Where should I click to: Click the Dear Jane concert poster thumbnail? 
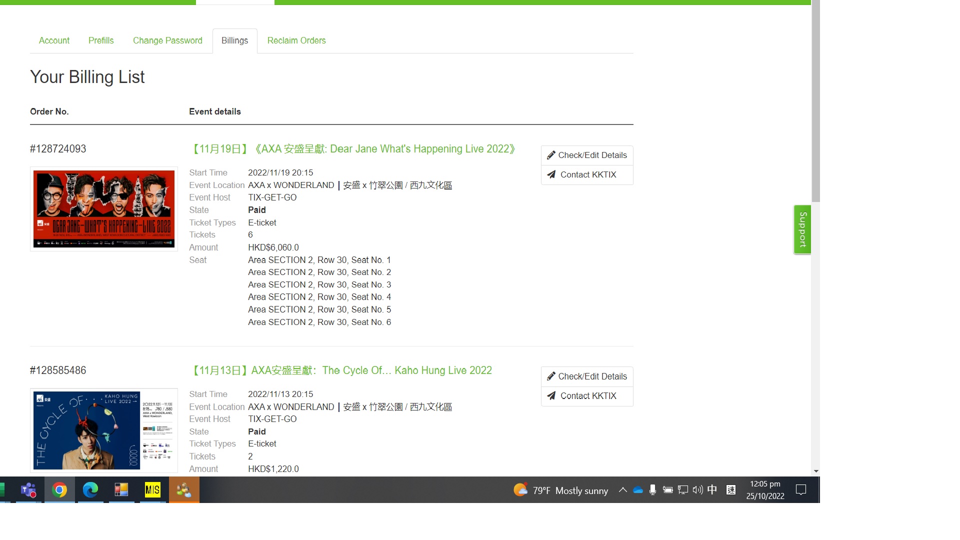pyautogui.click(x=104, y=209)
